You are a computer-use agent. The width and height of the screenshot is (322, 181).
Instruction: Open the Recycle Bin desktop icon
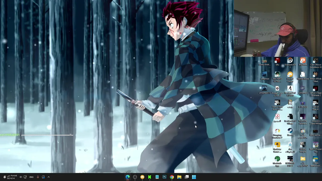coord(290,147)
